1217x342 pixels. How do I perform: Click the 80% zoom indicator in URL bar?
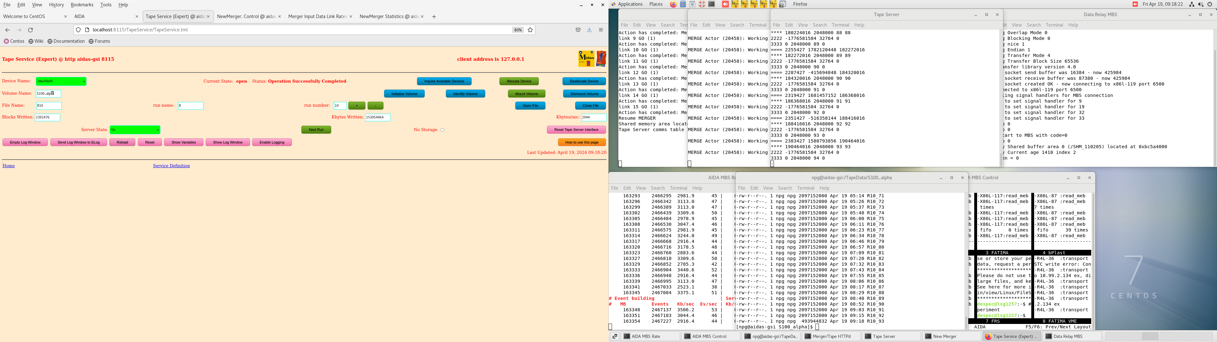pos(518,30)
